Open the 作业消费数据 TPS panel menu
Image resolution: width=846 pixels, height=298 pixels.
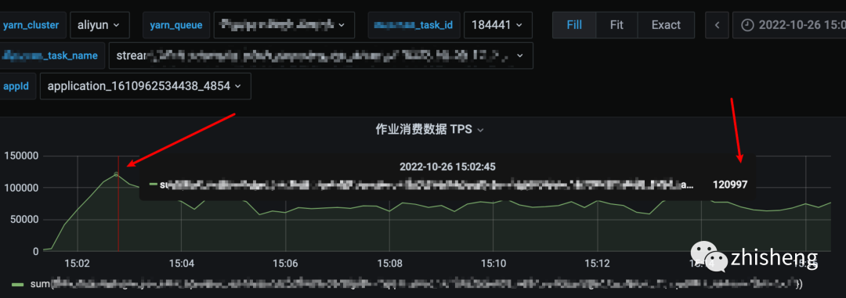click(429, 129)
